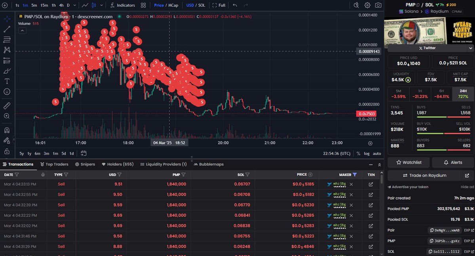
Task: Open the chart layout grid selector
Action: pos(143,5)
